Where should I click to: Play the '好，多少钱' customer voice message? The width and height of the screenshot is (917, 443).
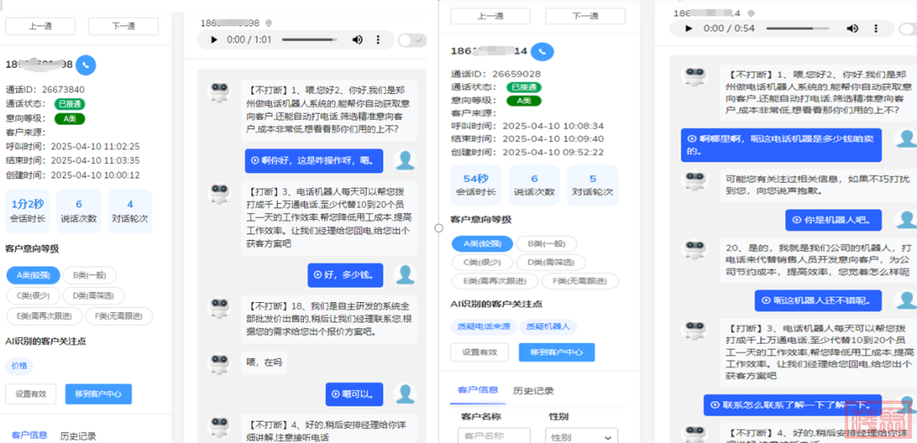point(318,275)
